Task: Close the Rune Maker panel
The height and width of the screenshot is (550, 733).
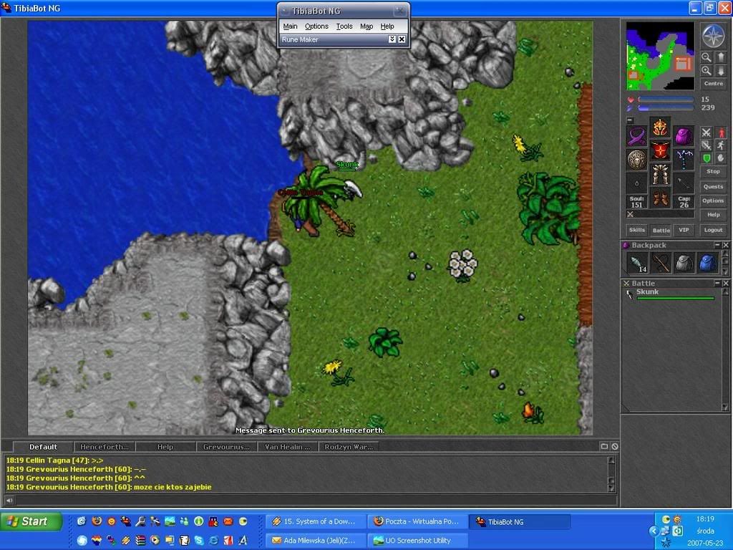Action: tap(402, 39)
